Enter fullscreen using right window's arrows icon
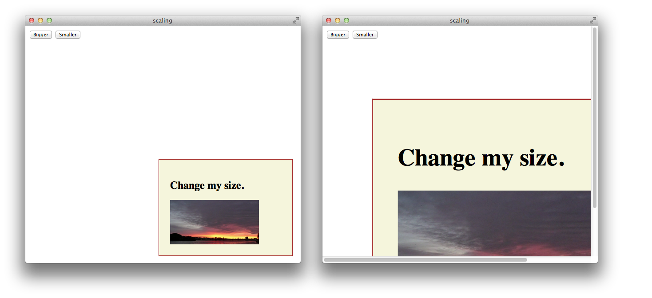 (x=592, y=20)
